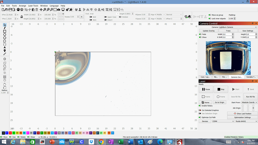Screen dimensions: 258x145
Task: Pick the Polygon shape tool
Action: (x=5, y=38)
